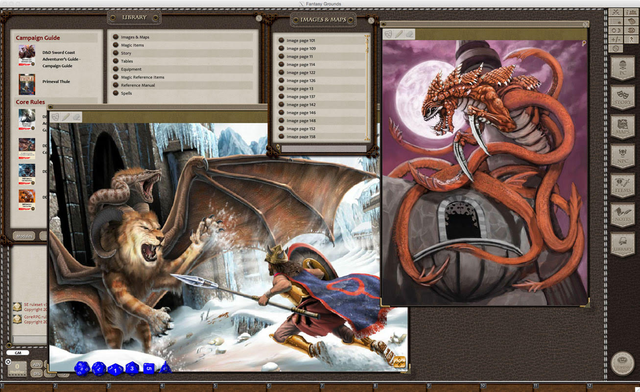Viewport: 640px width, 392px height.
Task: Pick up the blue d6 die showing 5
Action: [x=149, y=368]
